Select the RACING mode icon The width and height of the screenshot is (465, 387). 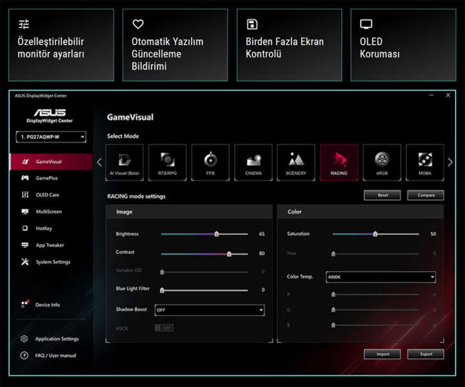click(339, 159)
